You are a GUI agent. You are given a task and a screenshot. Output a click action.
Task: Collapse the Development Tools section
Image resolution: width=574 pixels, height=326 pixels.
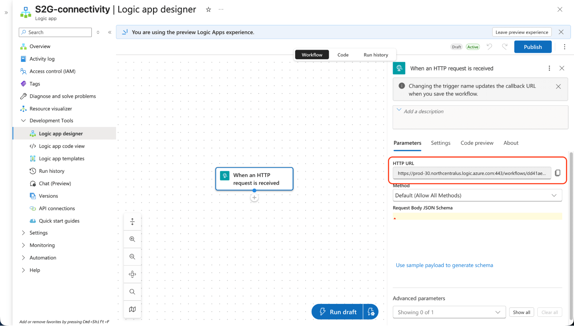click(24, 121)
